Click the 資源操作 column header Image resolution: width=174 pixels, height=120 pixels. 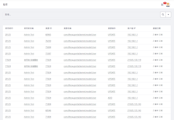pos(112,28)
